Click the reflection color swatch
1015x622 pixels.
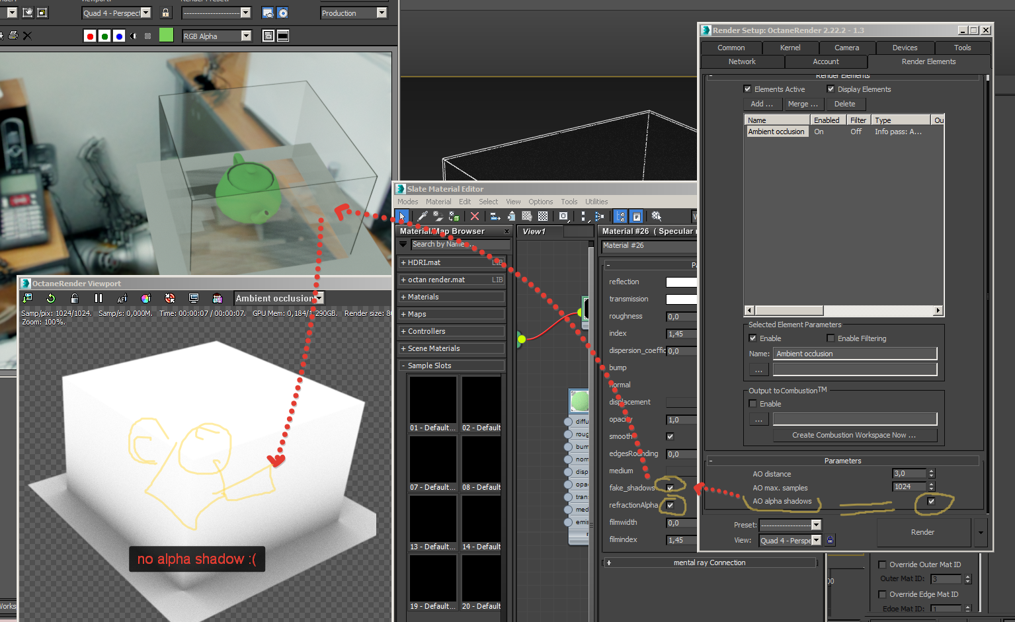tap(681, 282)
